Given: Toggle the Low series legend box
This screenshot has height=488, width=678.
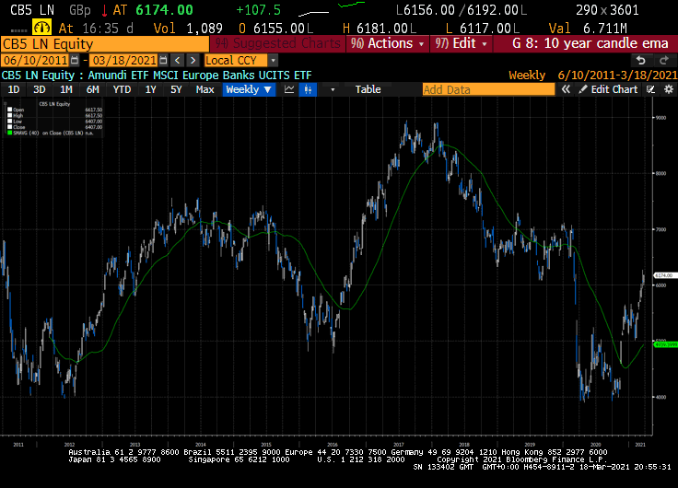Looking at the screenshot, I should 9,121.
